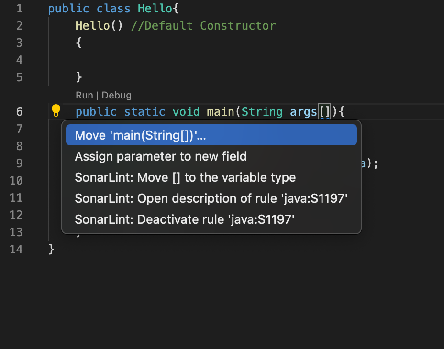Click the 'String' type on line 6
This screenshot has width=444, height=349.
point(262,112)
